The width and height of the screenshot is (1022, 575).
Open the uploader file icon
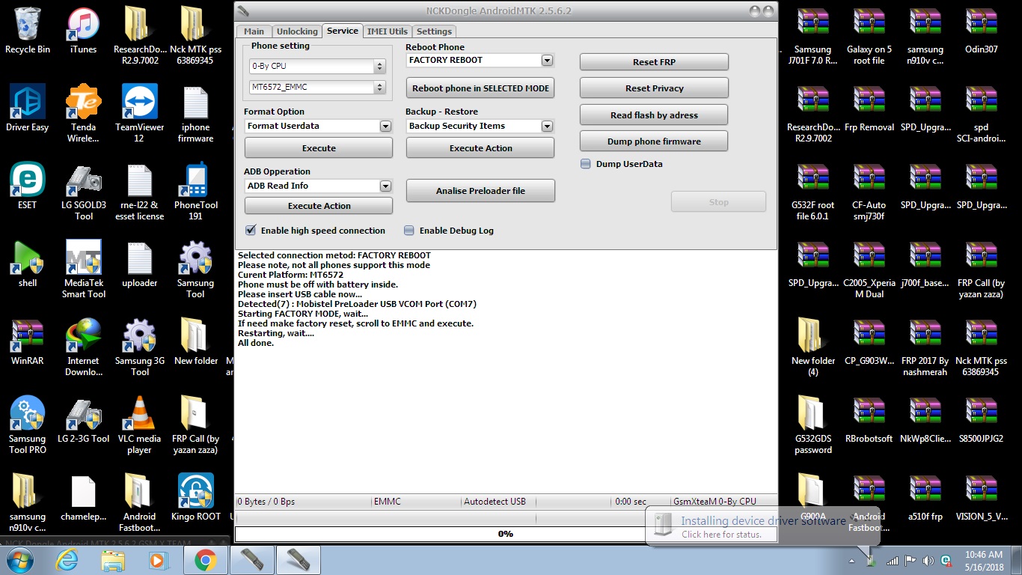click(x=139, y=265)
